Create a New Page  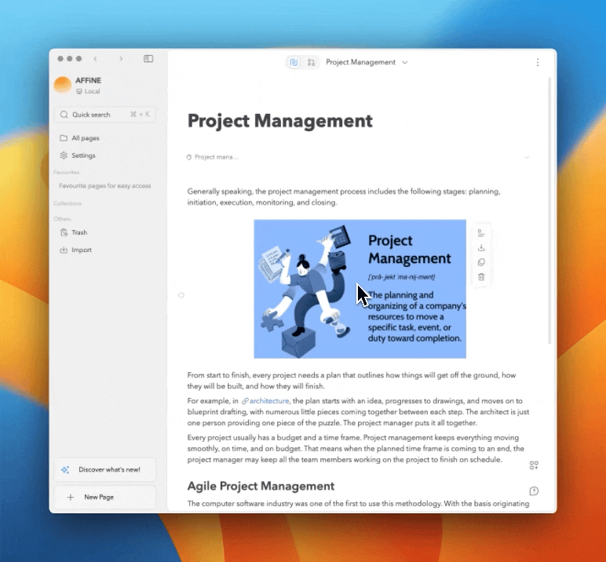coord(104,497)
